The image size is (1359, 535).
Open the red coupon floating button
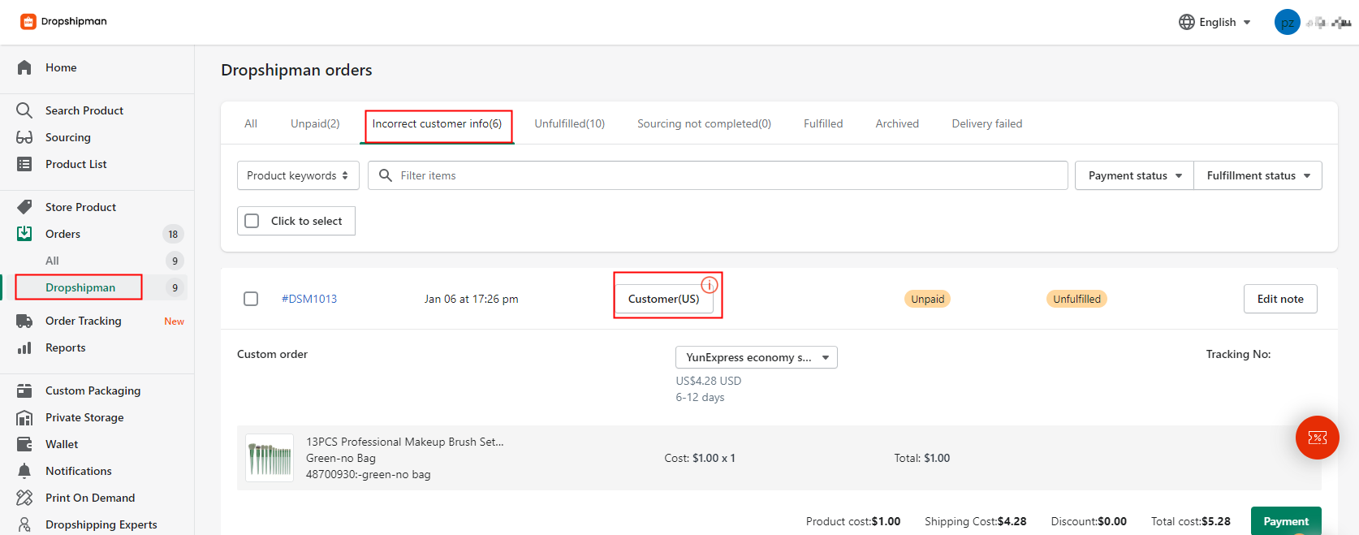point(1318,438)
